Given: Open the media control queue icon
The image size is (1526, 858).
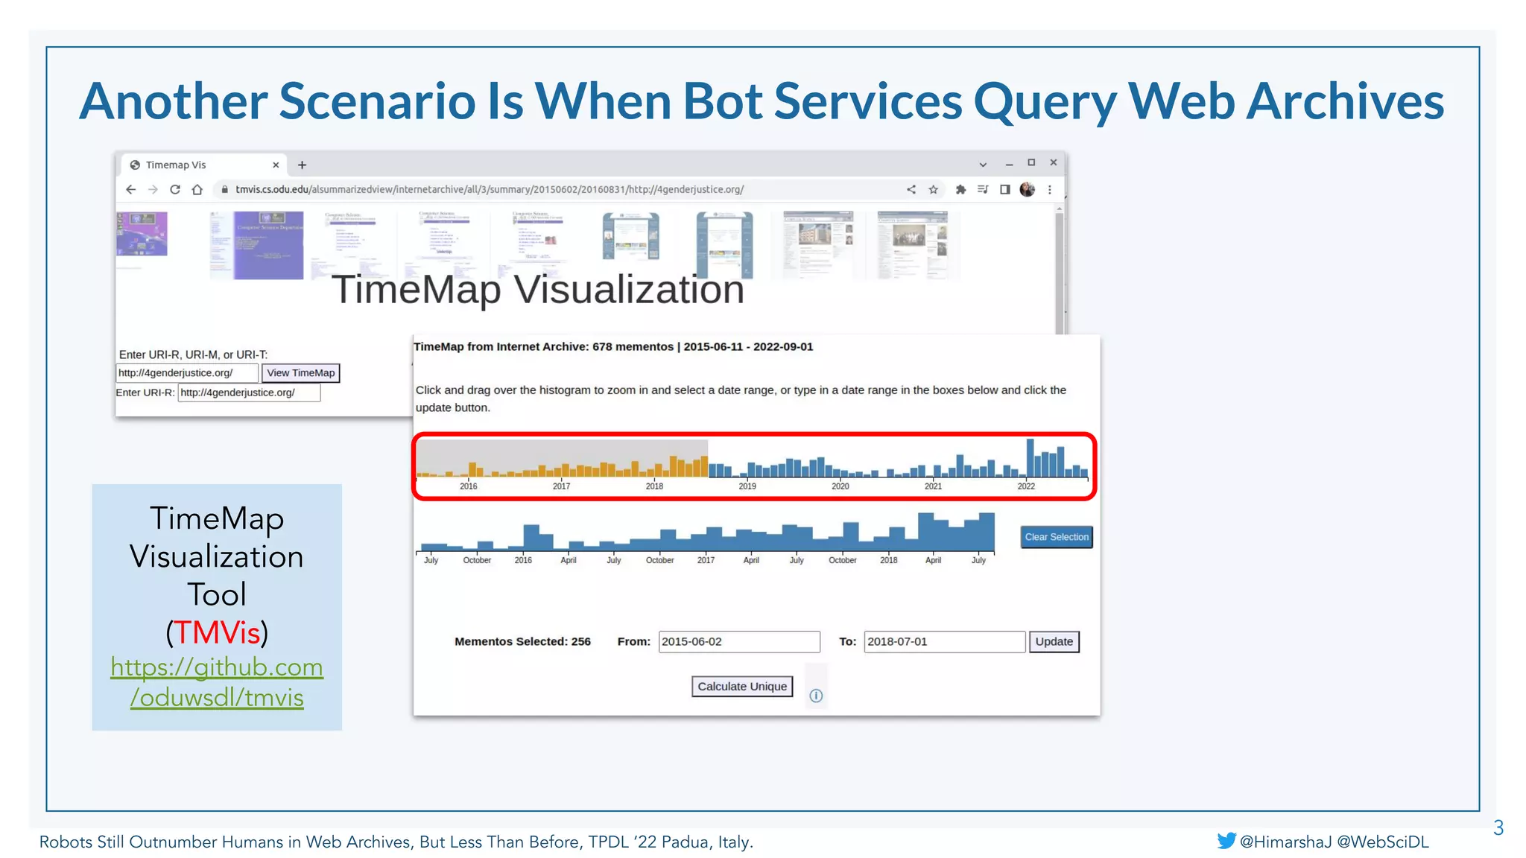Looking at the screenshot, I should click(983, 189).
